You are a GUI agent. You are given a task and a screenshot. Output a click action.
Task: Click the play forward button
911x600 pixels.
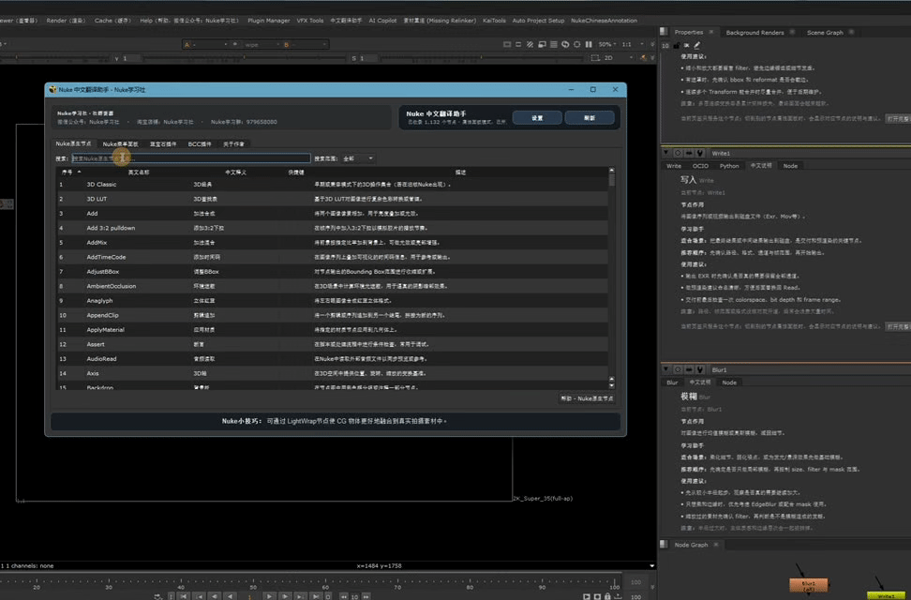point(269,596)
